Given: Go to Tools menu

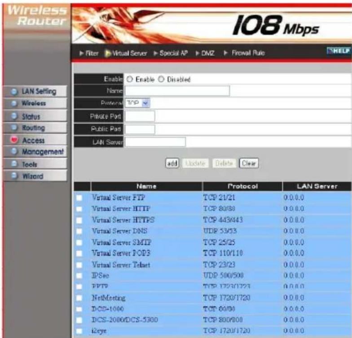Looking at the screenshot, I should pos(35,164).
